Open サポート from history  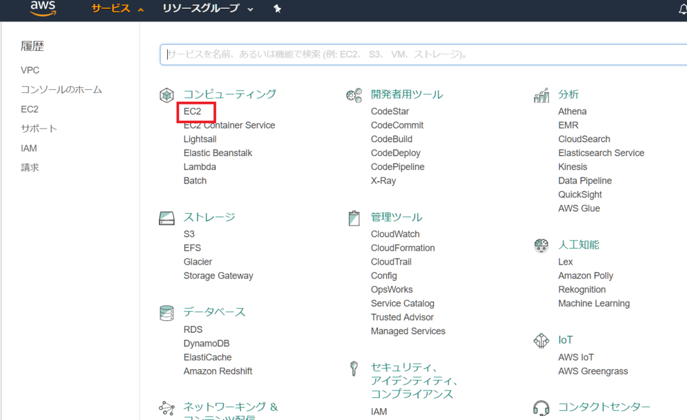(x=39, y=129)
